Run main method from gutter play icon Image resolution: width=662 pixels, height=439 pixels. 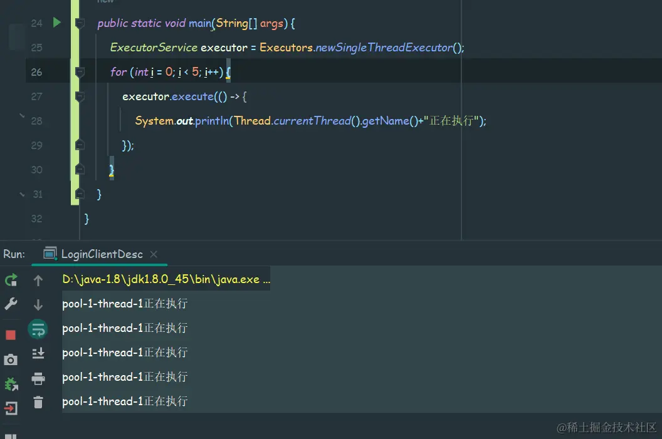pos(56,23)
